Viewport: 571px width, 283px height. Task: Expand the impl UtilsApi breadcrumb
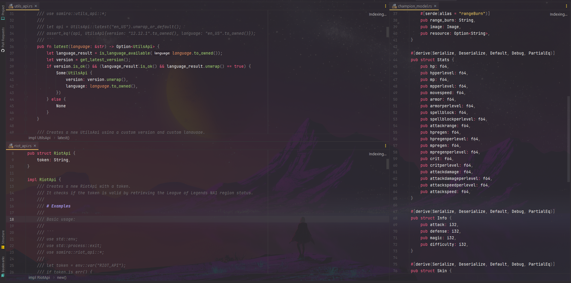coord(39,138)
